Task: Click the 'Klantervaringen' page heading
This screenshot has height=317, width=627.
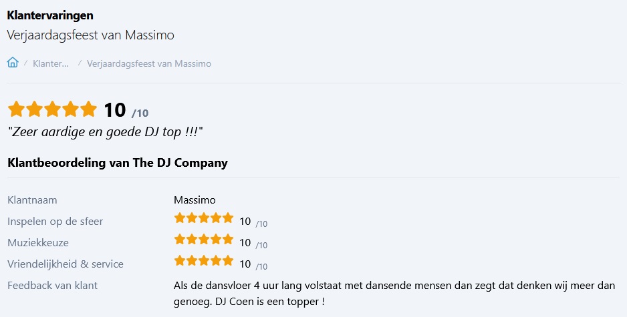Action: coord(50,15)
